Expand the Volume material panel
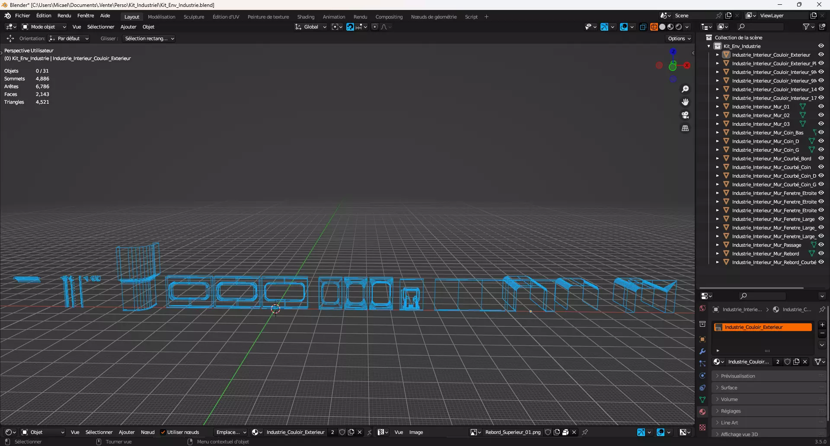The image size is (830, 446). (769, 399)
